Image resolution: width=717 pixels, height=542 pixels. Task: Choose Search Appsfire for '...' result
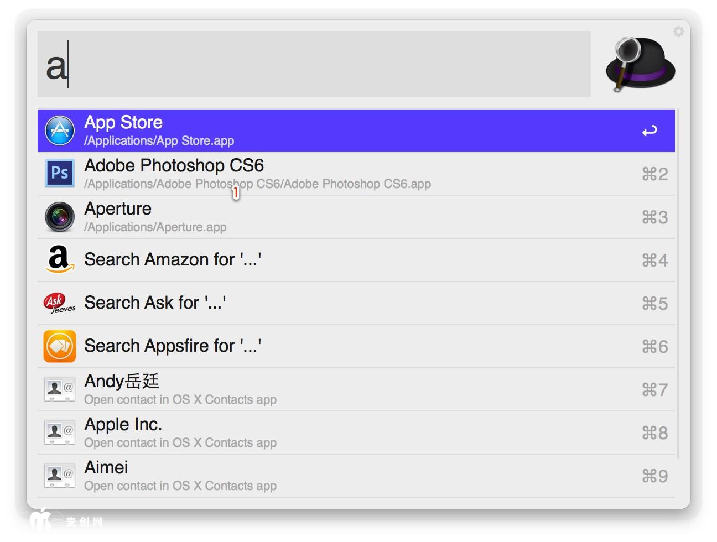tap(354, 346)
